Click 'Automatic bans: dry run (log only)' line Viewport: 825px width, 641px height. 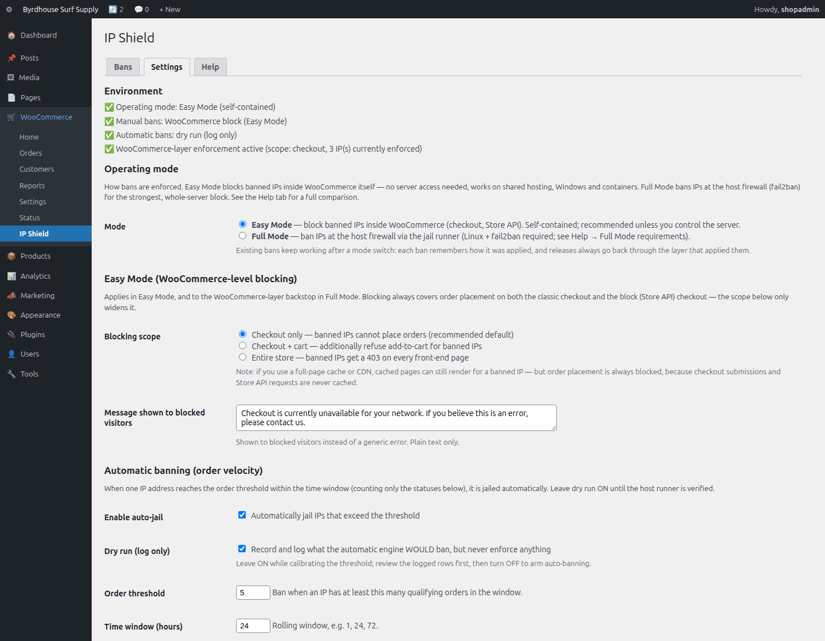[171, 135]
